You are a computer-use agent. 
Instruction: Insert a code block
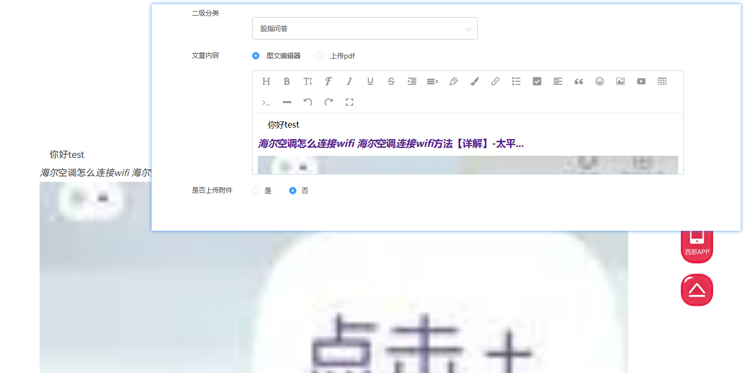click(x=266, y=102)
